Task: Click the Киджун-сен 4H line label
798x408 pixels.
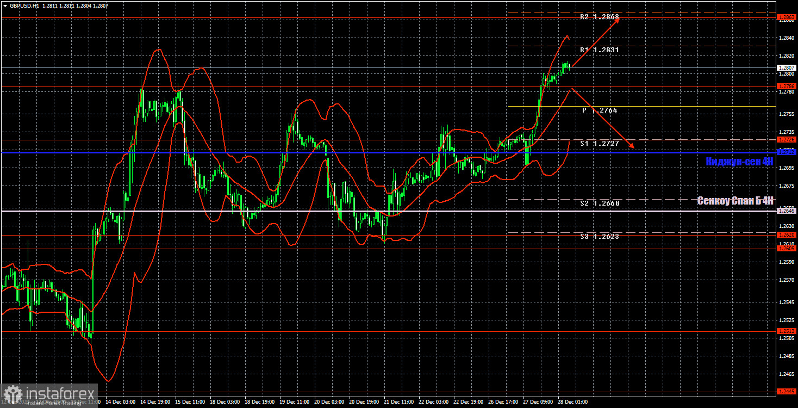Action: click(x=739, y=161)
